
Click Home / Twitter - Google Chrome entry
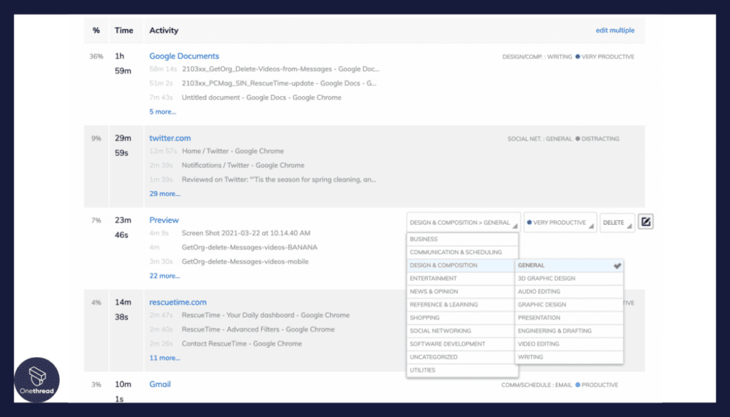(x=233, y=151)
